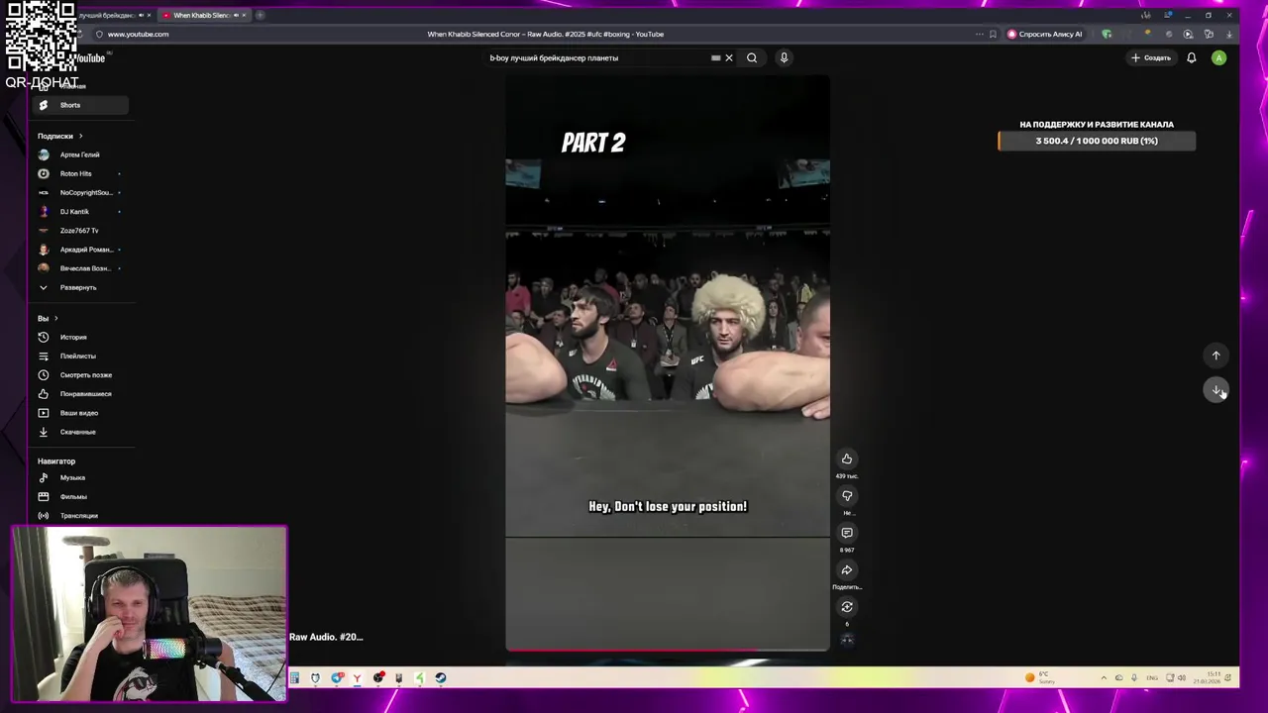Screen dimensions: 1268x713
Task: Bookmark the page in address bar
Action: pos(993,34)
